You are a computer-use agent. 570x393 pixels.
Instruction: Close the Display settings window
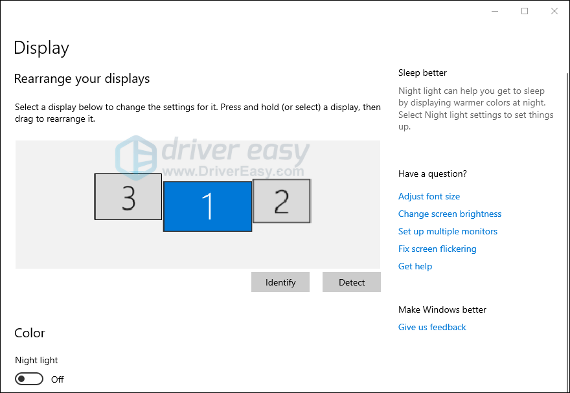point(554,11)
